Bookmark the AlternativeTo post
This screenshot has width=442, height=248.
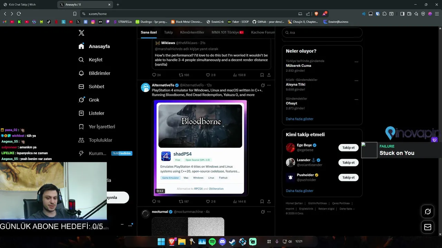(x=262, y=201)
